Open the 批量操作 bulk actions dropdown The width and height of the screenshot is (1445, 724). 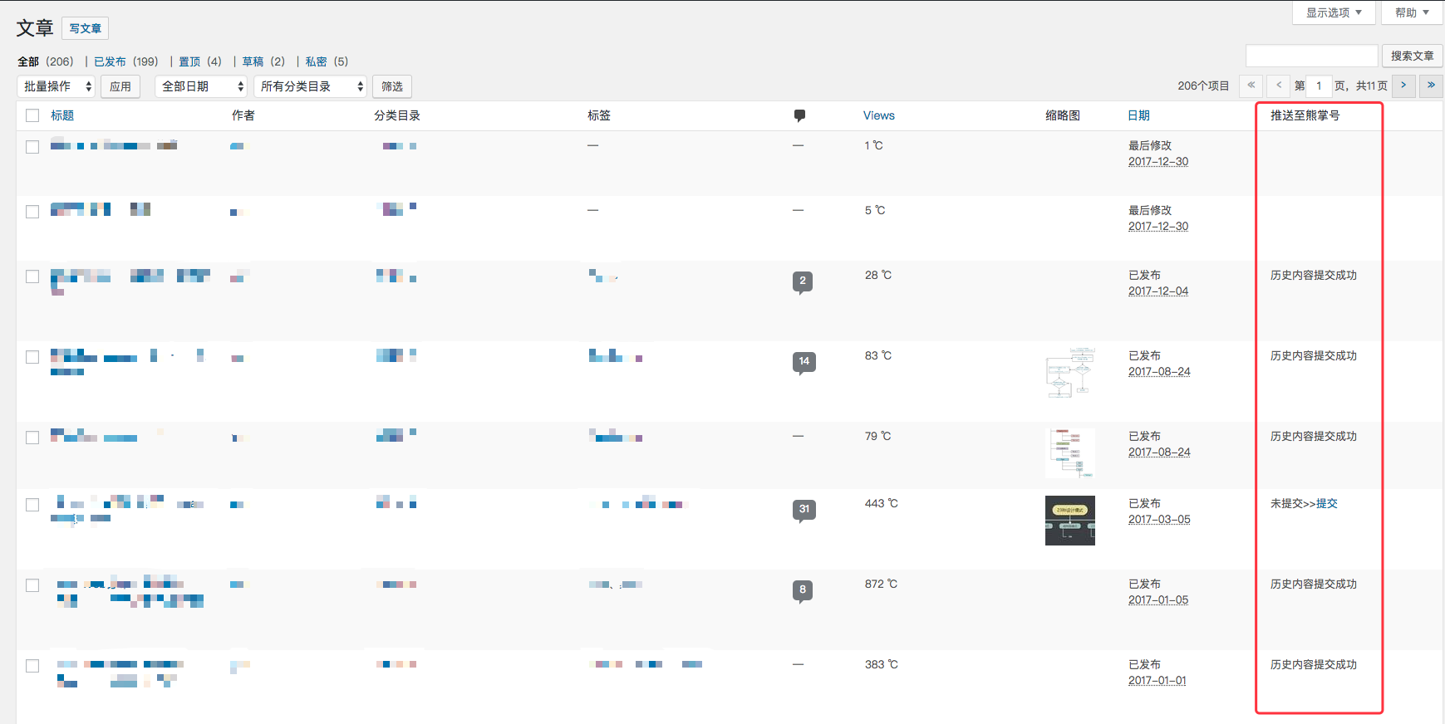[x=57, y=86]
